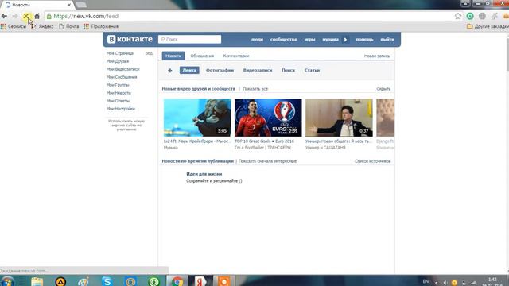Open file explorer folder in taskbar
Viewport: 509px width, 286px height.
(37, 281)
